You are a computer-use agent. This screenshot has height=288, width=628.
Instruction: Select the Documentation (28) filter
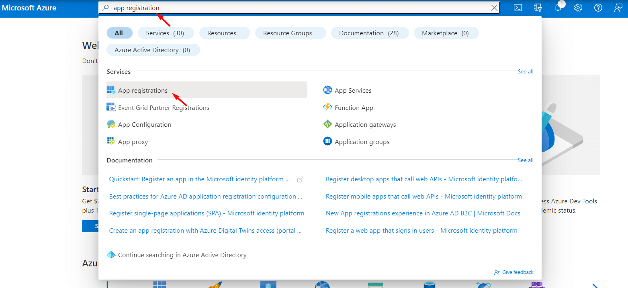click(x=370, y=33)
